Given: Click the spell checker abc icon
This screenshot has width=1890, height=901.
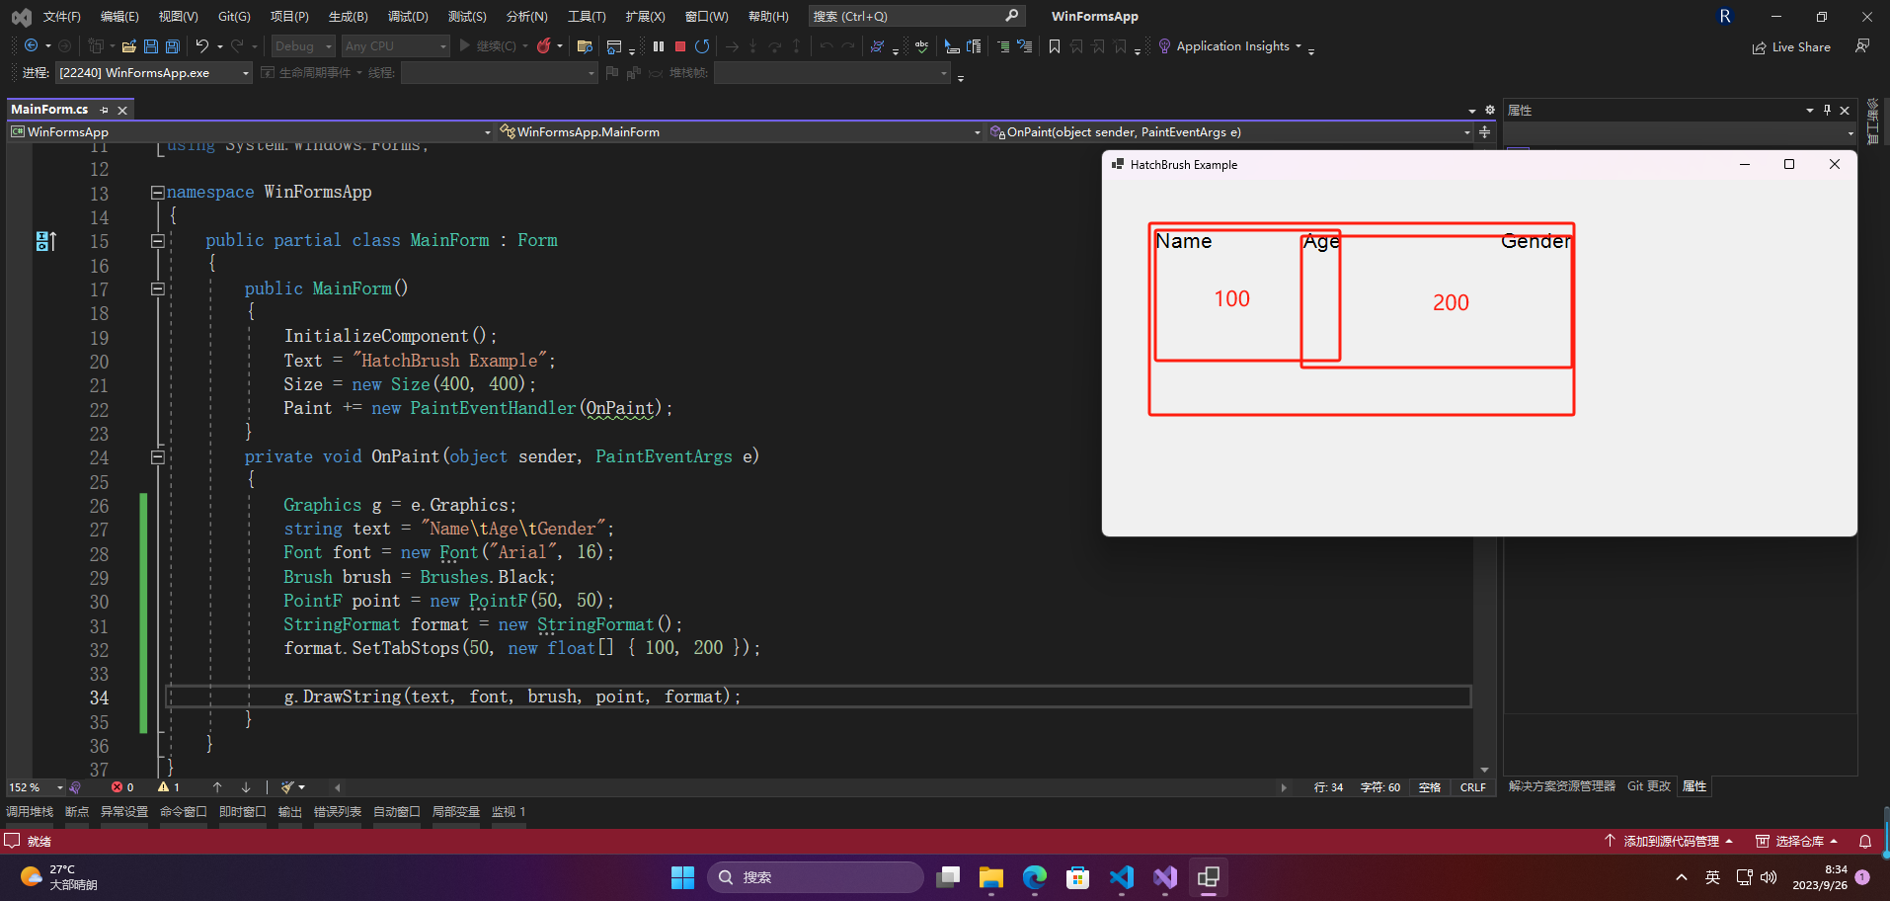Looking at the screenshot, I should pyautogui.click(x=921, y=46).
